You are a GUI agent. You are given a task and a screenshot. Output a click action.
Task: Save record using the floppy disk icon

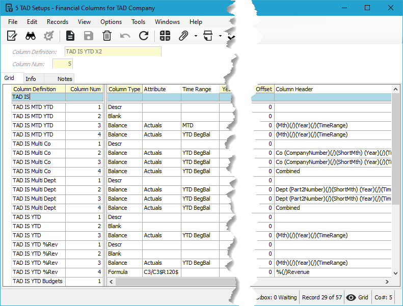pyautogui.click(x=89, y=36)
